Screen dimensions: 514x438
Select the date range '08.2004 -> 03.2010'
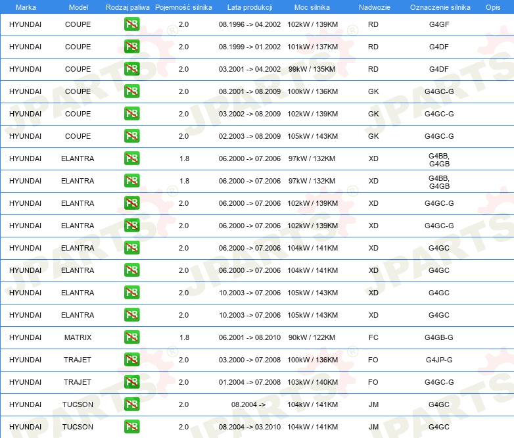[x=250, y=427]
